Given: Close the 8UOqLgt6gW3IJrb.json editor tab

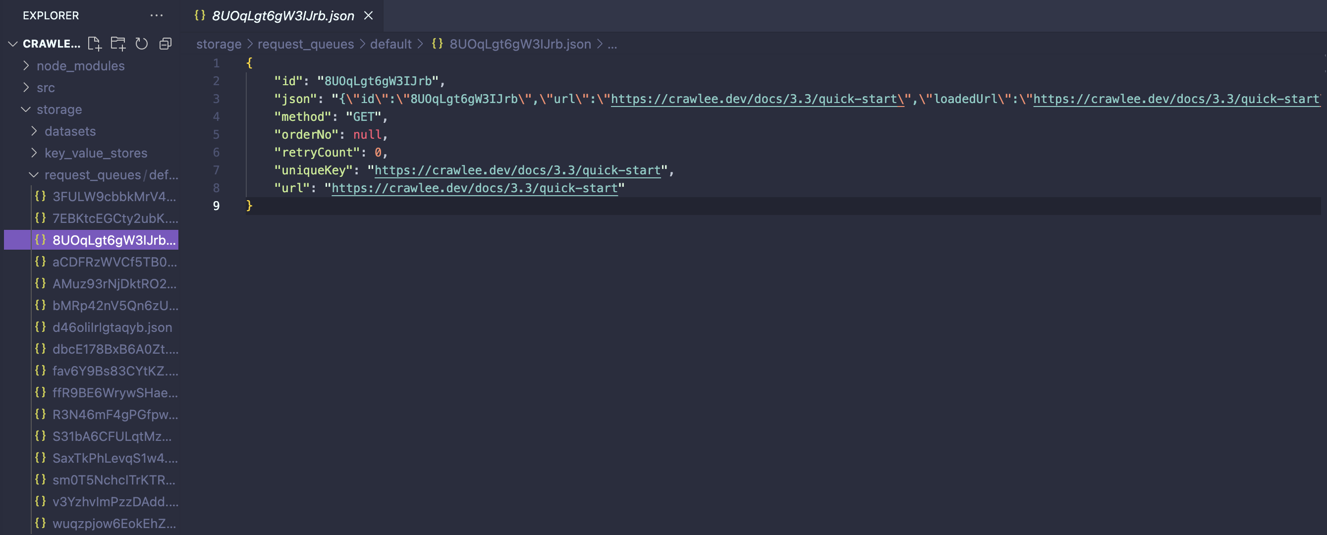Looking at the screenshot, I should (x=368, y=15).
